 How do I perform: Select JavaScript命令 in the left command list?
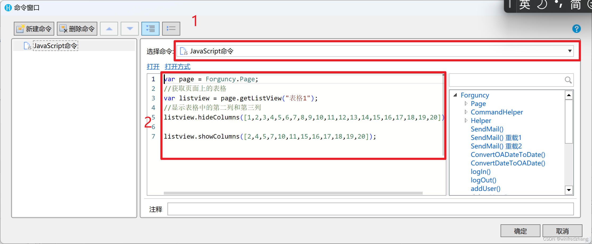[55, 46]
